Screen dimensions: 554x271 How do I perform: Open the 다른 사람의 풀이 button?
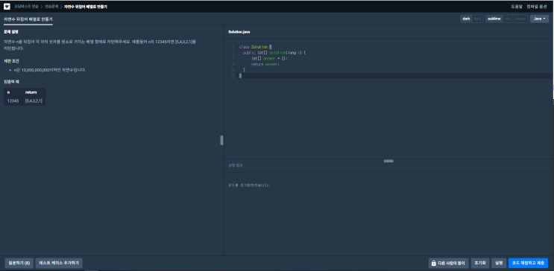coord(448,263)
